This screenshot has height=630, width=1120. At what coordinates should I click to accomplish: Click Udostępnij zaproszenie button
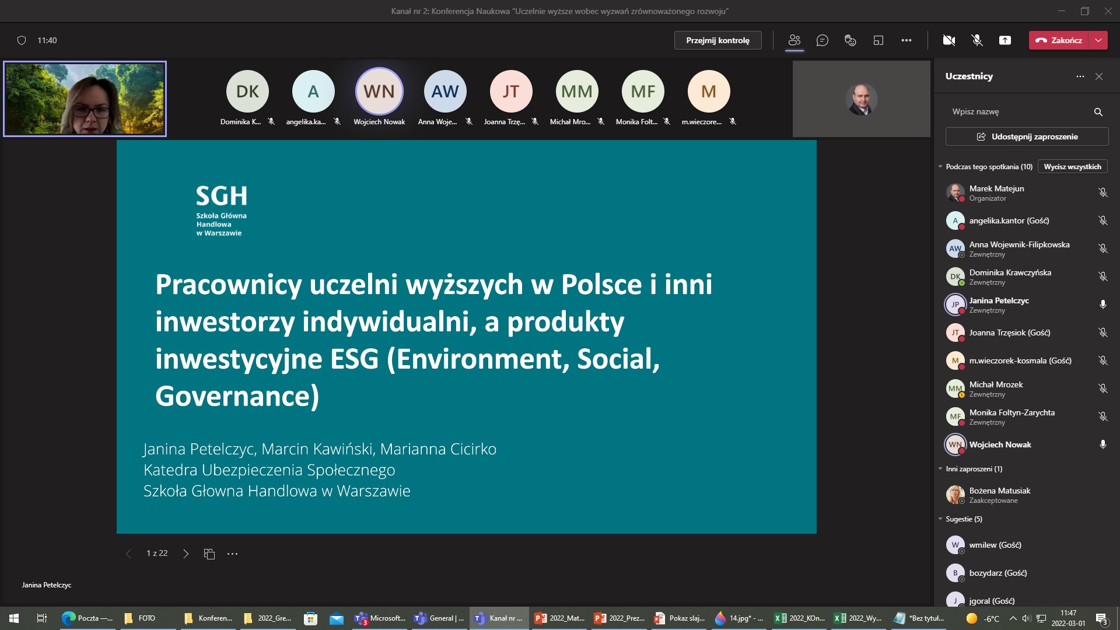[1027, 136]
